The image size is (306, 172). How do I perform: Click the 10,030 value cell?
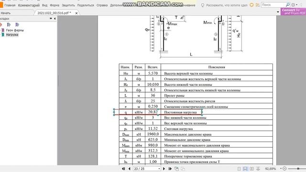tap(153, 85)
